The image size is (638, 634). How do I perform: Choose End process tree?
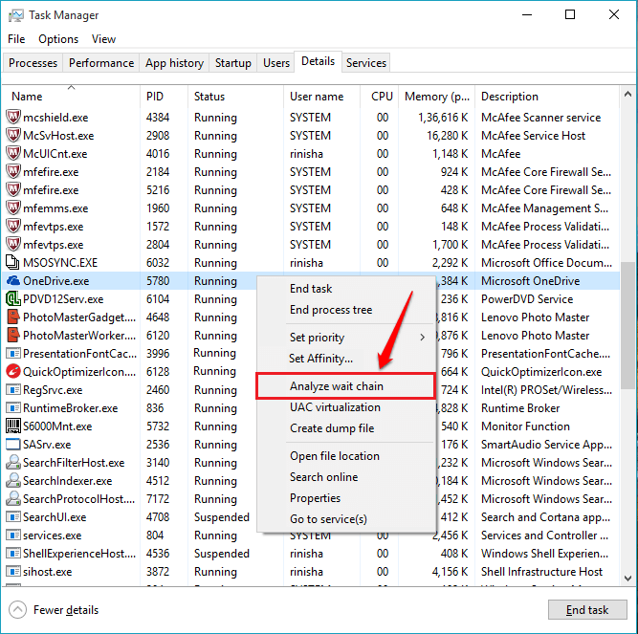tap(346, 310)
